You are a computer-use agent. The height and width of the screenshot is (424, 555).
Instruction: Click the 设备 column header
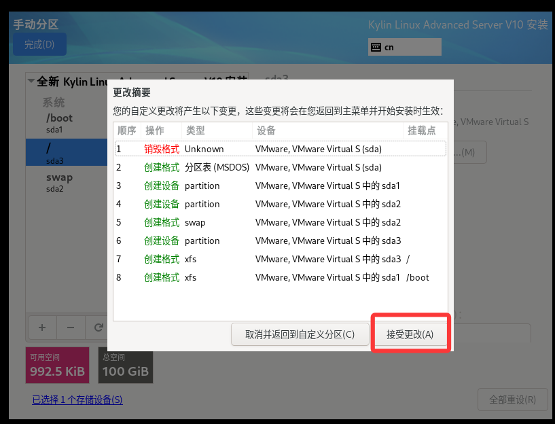tap(266, 130)
